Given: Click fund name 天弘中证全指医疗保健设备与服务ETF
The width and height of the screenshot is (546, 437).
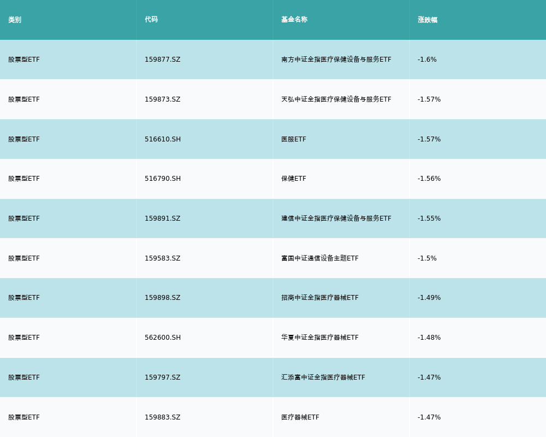Looking at the screenshot, I should point(336,99).
